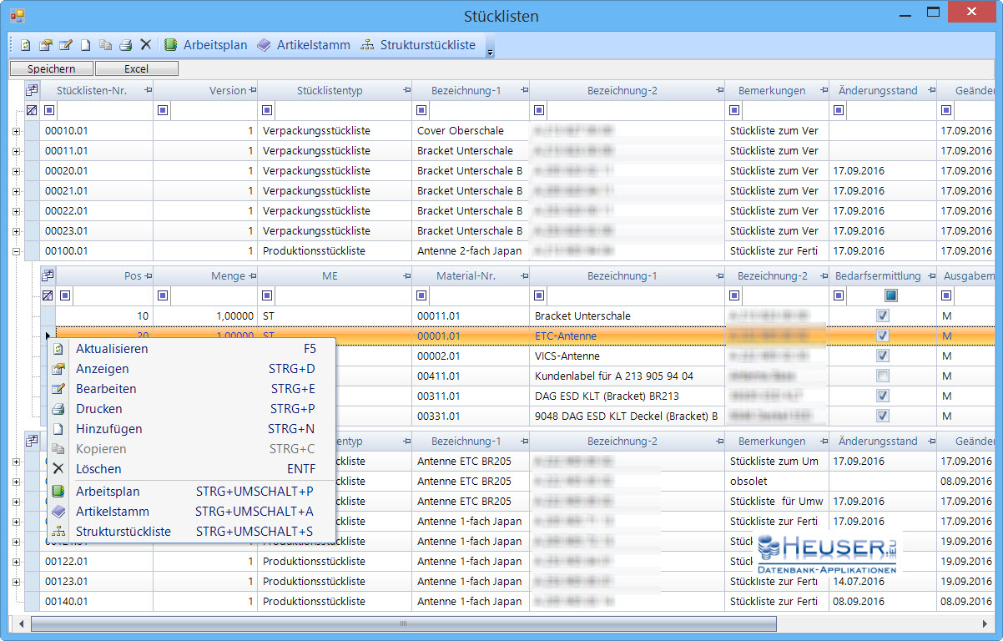The height and width of the screenshot is (641, 1003).
Task: Toggle Bedarfsermittlung checkbox for Kundenlabel row
Action: [883, 376]
